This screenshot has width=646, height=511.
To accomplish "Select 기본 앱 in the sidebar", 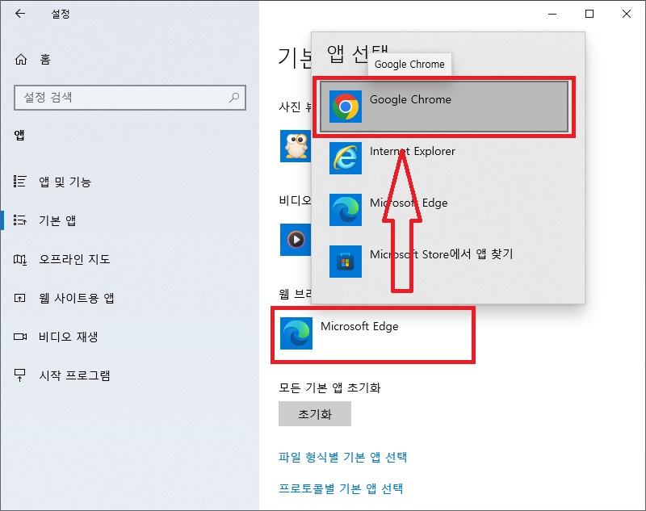I will [57, 220].
